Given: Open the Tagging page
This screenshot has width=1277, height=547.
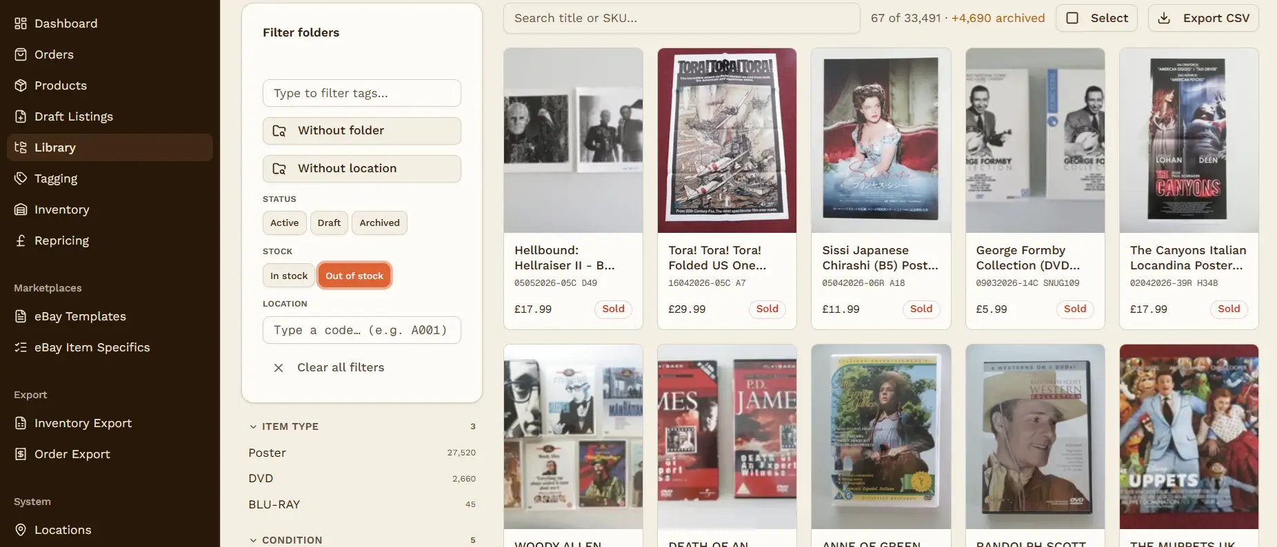Looking at the screenshot, I should click(110, 178).
